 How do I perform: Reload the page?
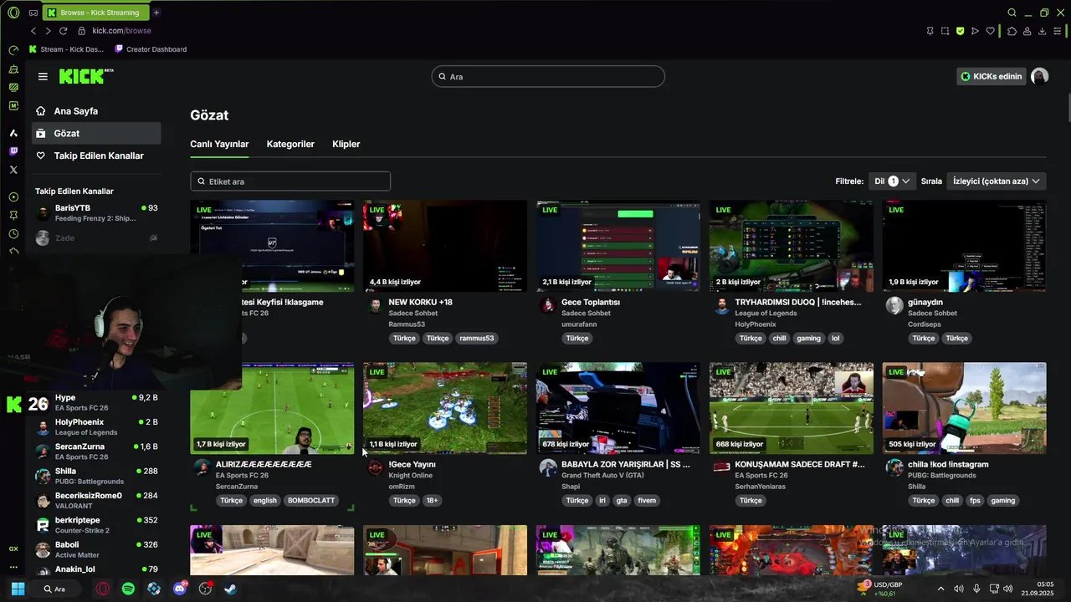63,31
